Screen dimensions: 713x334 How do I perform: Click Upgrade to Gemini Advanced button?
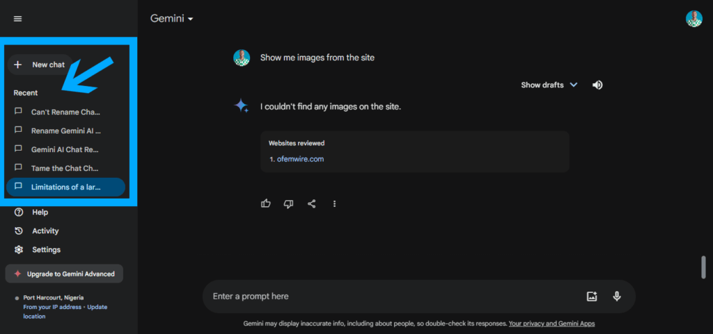[x=64, y=274]
